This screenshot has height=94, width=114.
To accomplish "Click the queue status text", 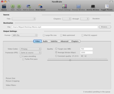I will pyautogui.click(x=97, y=92).
